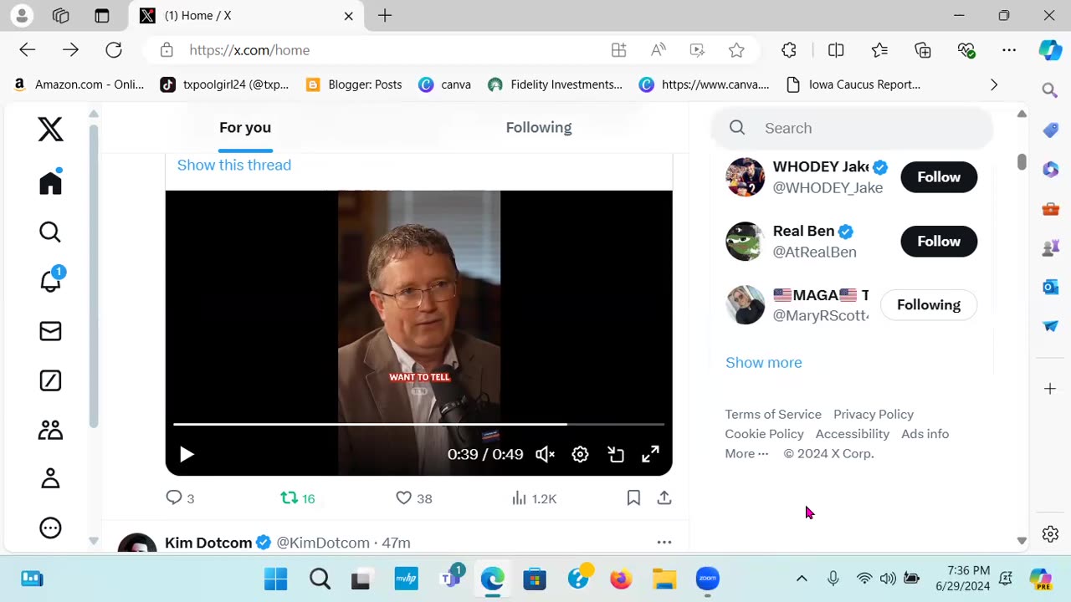Open video settings gear
1071x602 pixels.
[x=580, y=454]
